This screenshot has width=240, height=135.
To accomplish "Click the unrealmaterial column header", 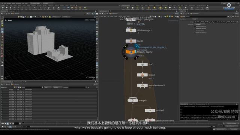I will (x=28, y=90).
